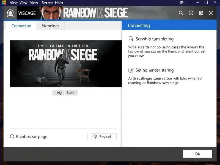Switch to the Newriings tab
Image resolution: width=220 pixels, height=165 pixels.
[x=51, y=26]
